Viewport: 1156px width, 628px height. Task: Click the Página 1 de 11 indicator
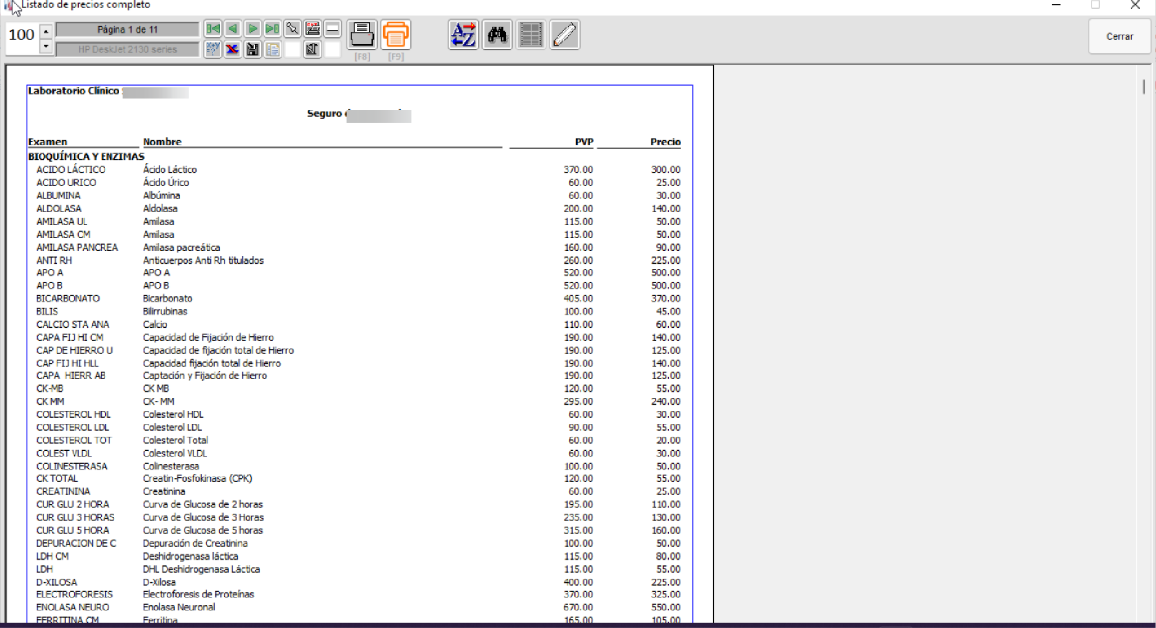pos(127,30)
